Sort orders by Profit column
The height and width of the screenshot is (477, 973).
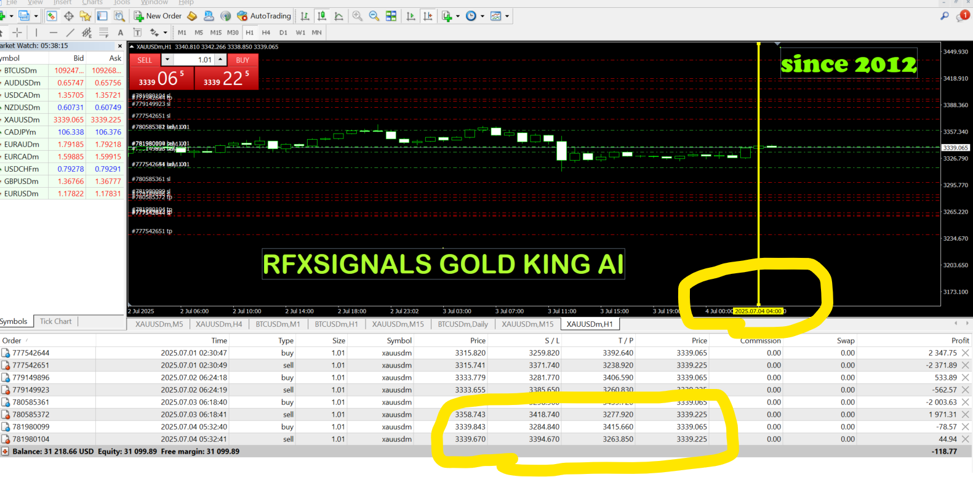[x=959, y=341]
